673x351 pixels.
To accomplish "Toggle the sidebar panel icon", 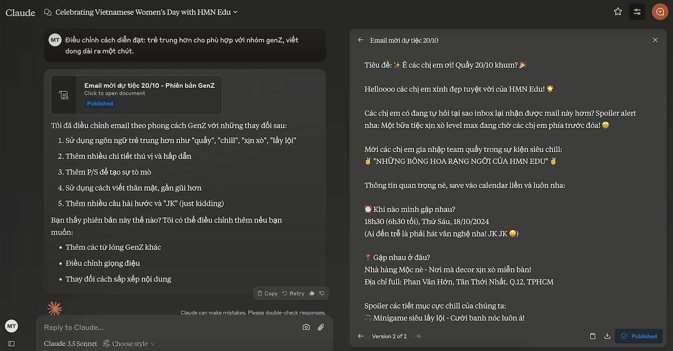I will [x=11, y=344].
